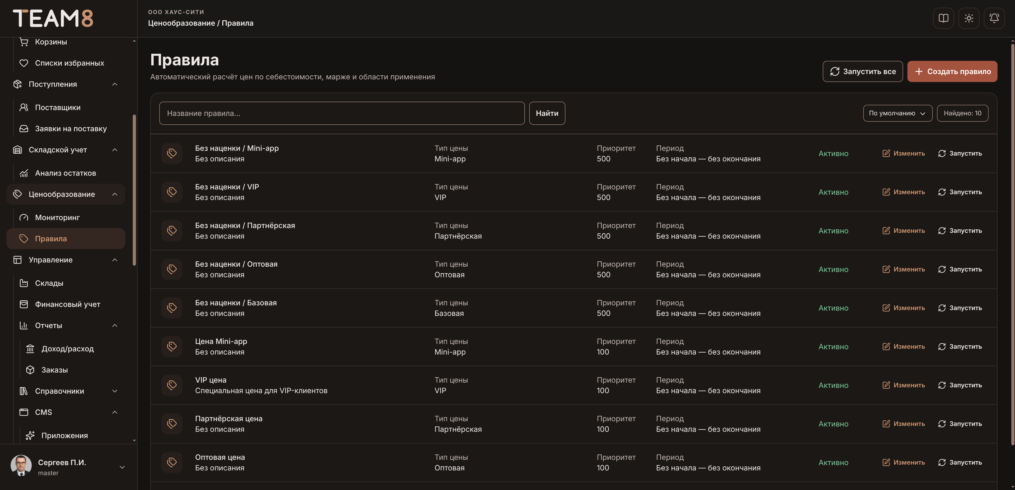Click Сергеев П.И. avatar photo
This screenshot has height=490, width=1015.
(x=21, y=466)
